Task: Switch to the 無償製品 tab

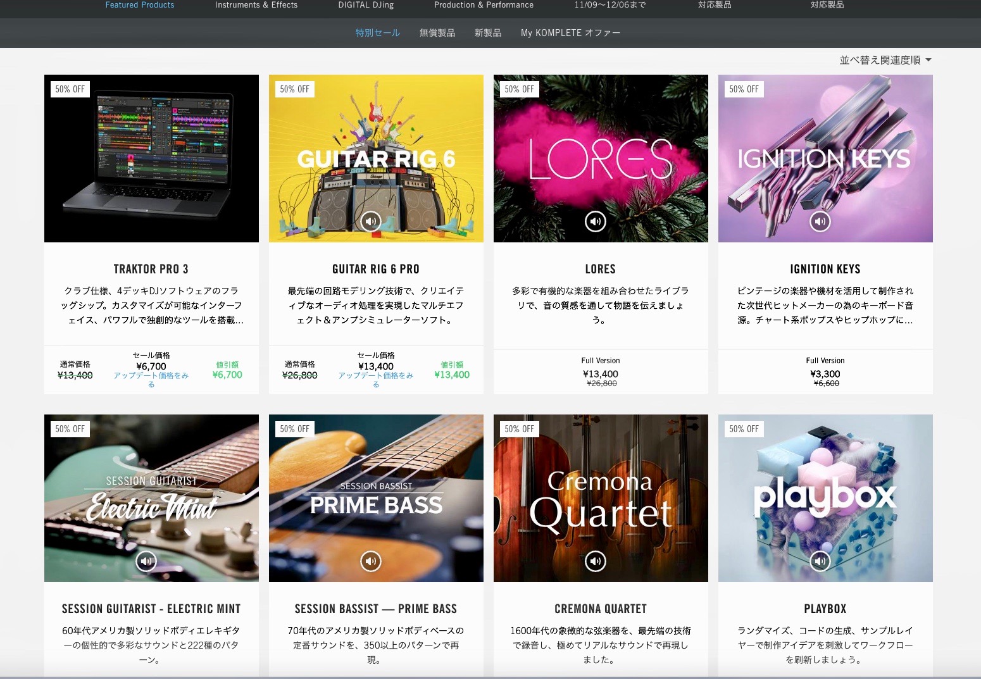Action: [x=437, y=33]
